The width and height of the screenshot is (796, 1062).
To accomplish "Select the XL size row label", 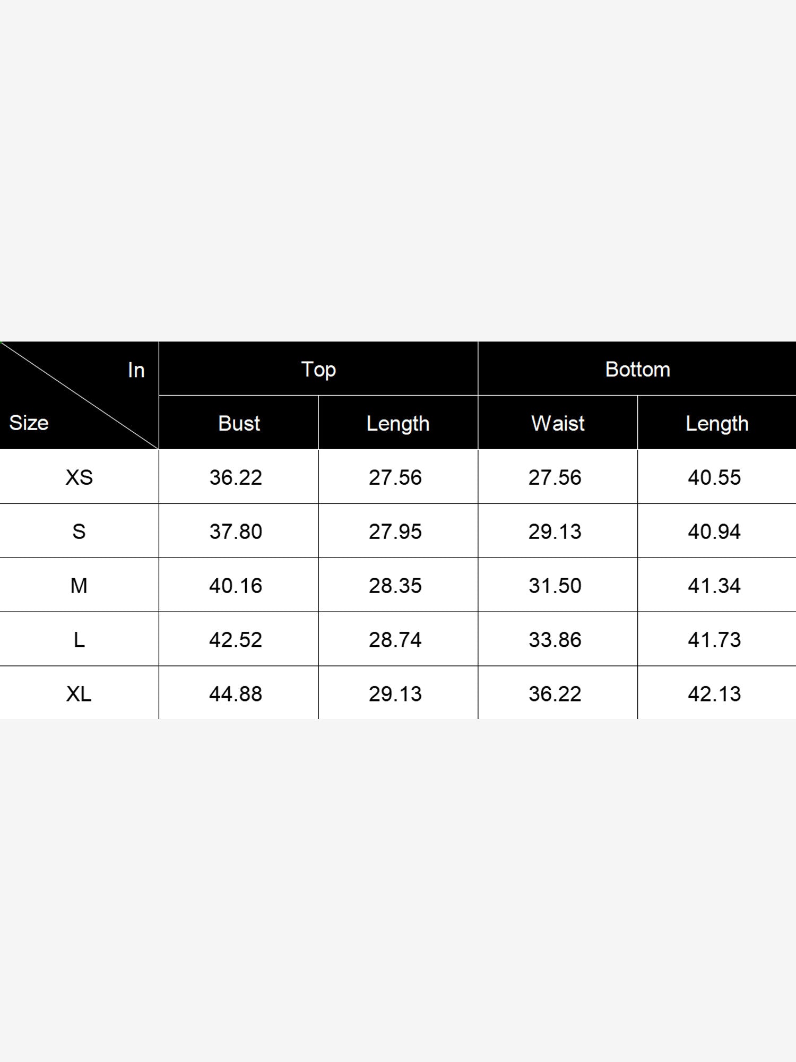I will (x=79, y=693).
